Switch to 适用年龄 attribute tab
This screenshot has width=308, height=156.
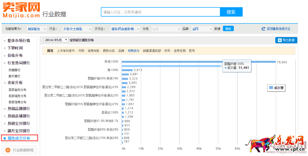point(94,51)
